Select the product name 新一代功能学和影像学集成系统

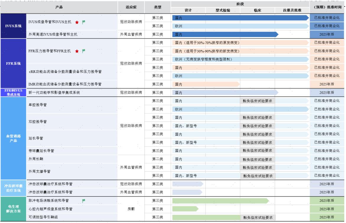click(54, 92)
